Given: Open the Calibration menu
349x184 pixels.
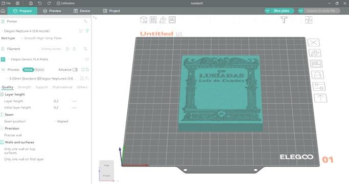Looking at the screenshot, I should click(65, 4).
